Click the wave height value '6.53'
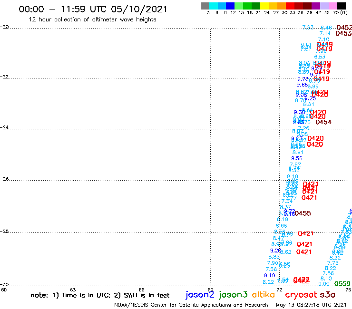Viewport: 352px width, 309px height. [x=320, y=57]
